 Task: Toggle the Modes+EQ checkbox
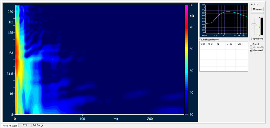point(251,47)
